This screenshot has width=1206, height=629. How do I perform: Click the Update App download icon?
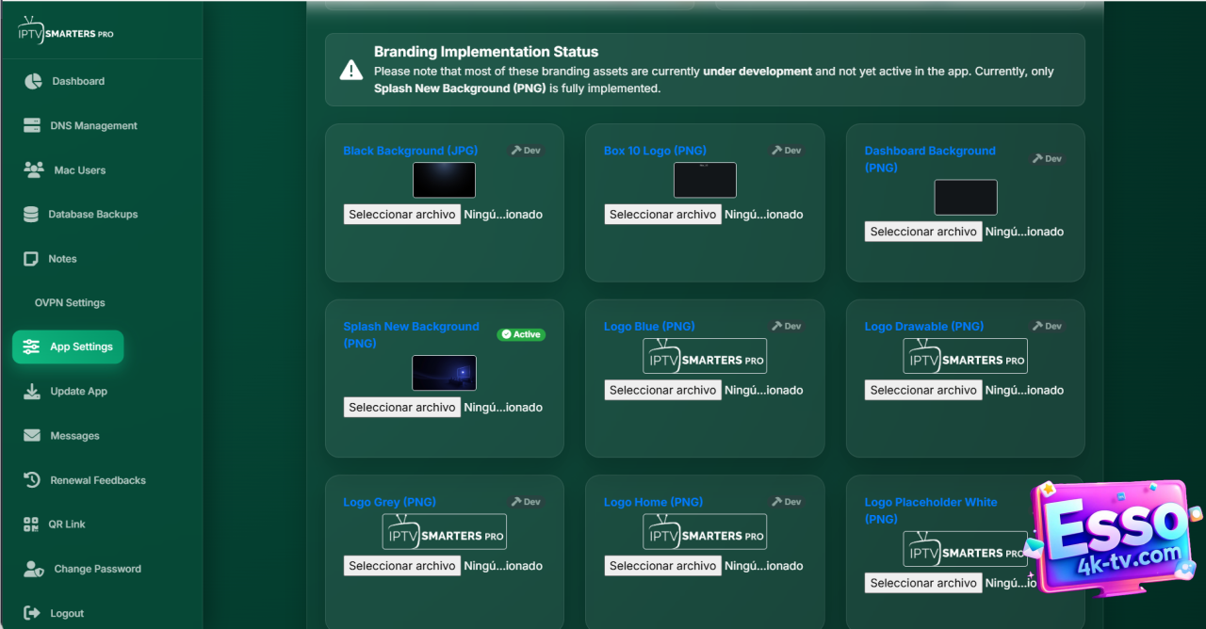click(x=32, y=392)
